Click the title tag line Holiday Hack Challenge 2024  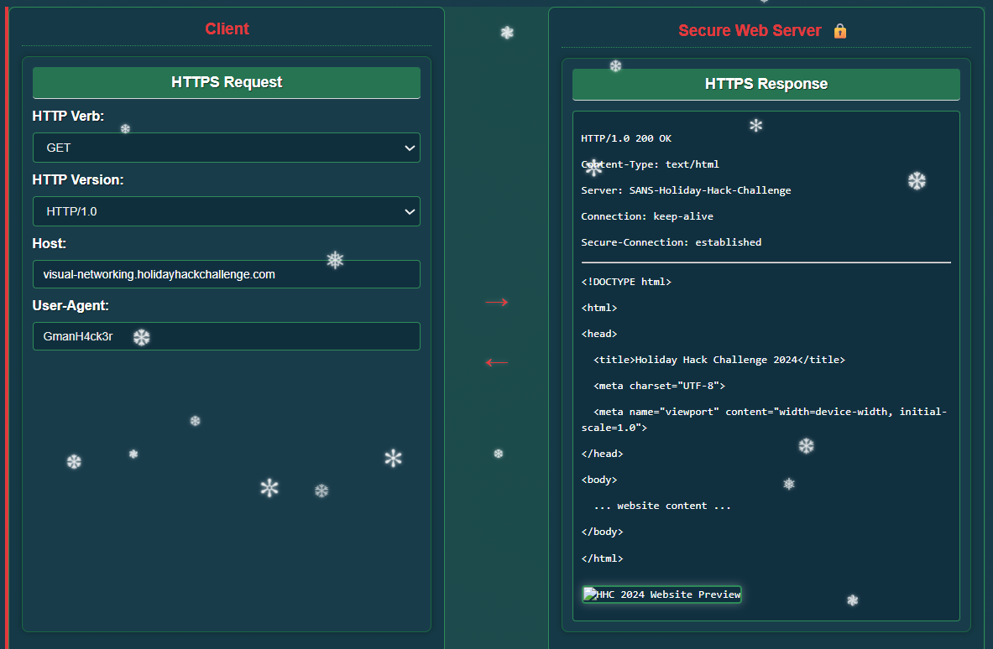(x=719, y=360)
